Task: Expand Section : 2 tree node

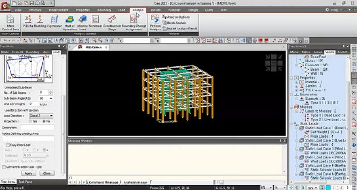Action: click(297, 86)
